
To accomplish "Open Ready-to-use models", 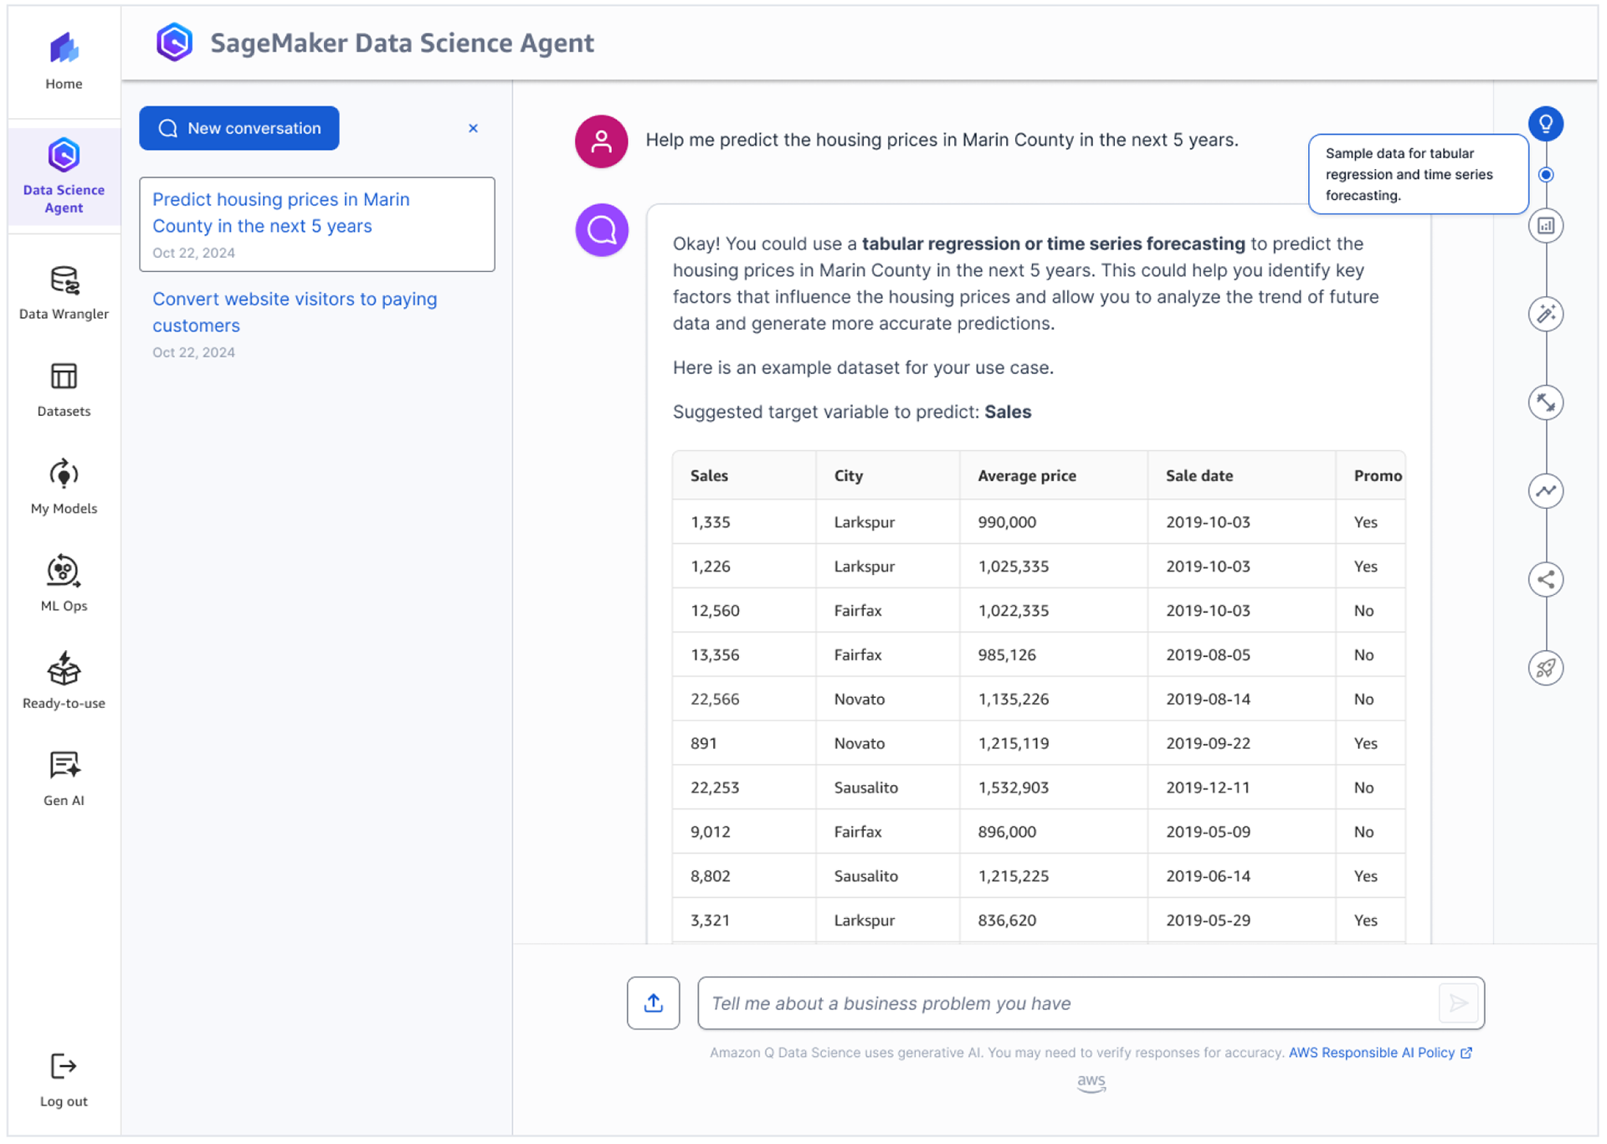I will (64, 681).
